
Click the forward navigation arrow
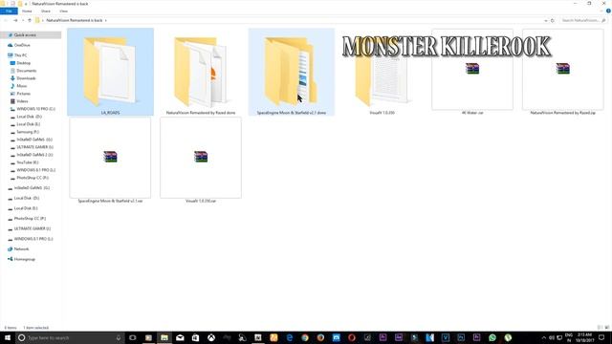15,20
